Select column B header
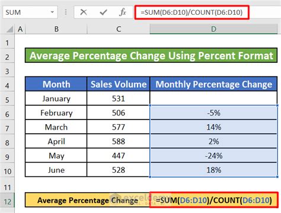Screen dimensions: 281x213 click(56, 29)
